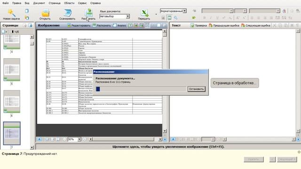The width and height of the screenshot is (301, 169).
Task: Select the text area drawing tool
Action: coord(130,25)
